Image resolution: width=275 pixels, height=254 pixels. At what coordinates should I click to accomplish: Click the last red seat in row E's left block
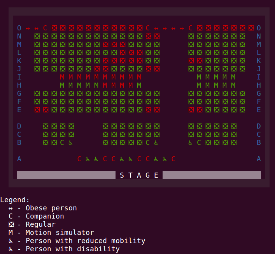click(157, 110)
